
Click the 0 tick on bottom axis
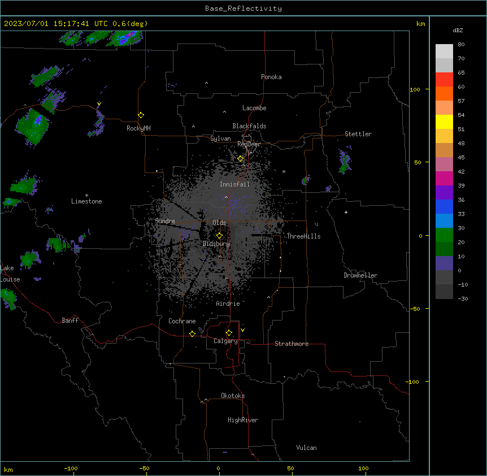[x=218, y=468]
